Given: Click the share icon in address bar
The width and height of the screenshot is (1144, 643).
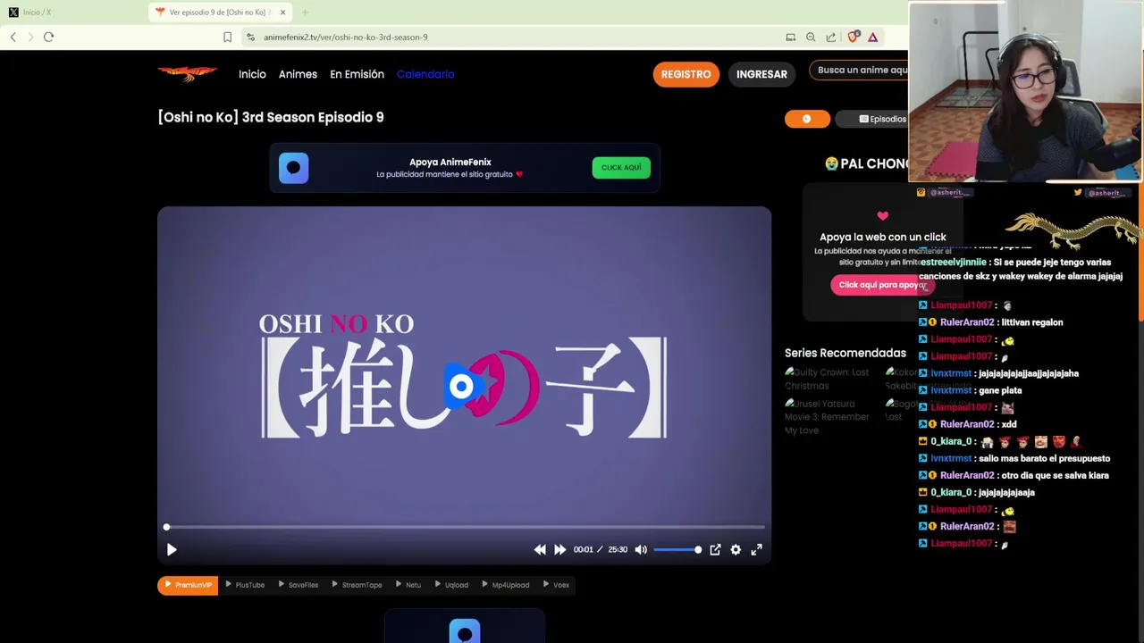Looking at the screenshot, I should click(831, 38).
